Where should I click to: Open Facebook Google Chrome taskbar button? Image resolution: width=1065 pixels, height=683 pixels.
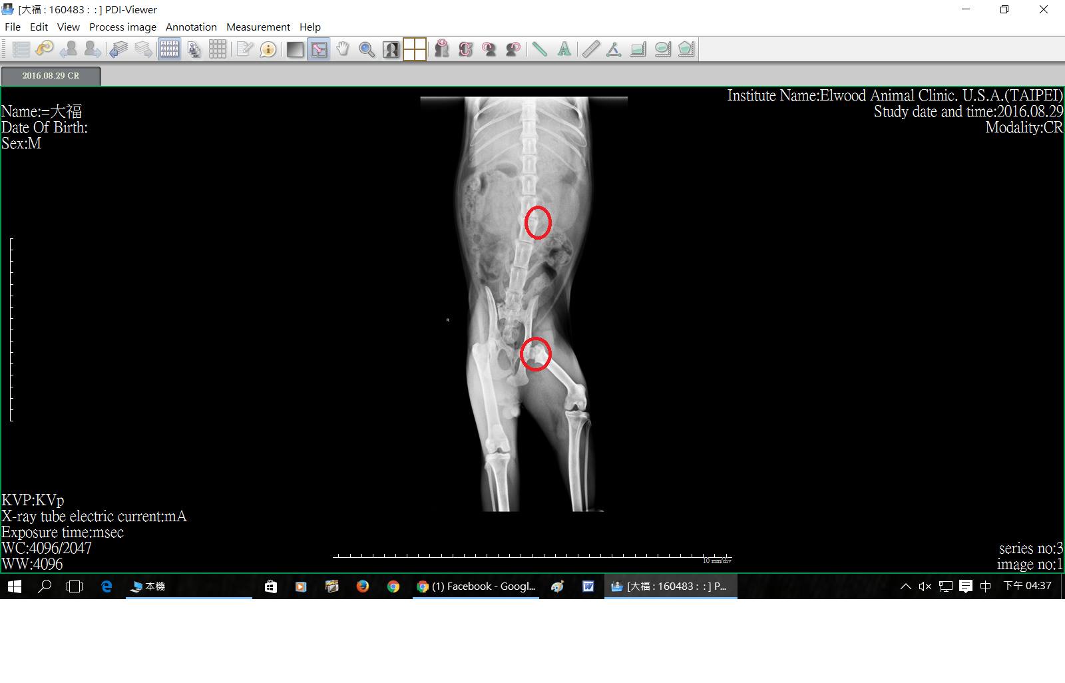pyautogui.click(x=475, y=586)
